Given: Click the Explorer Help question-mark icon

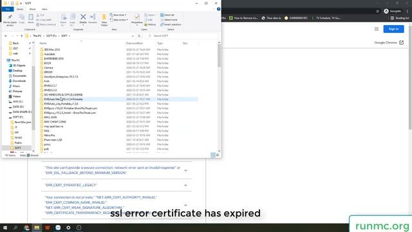Looking at the screenshot, I should 219,9.
